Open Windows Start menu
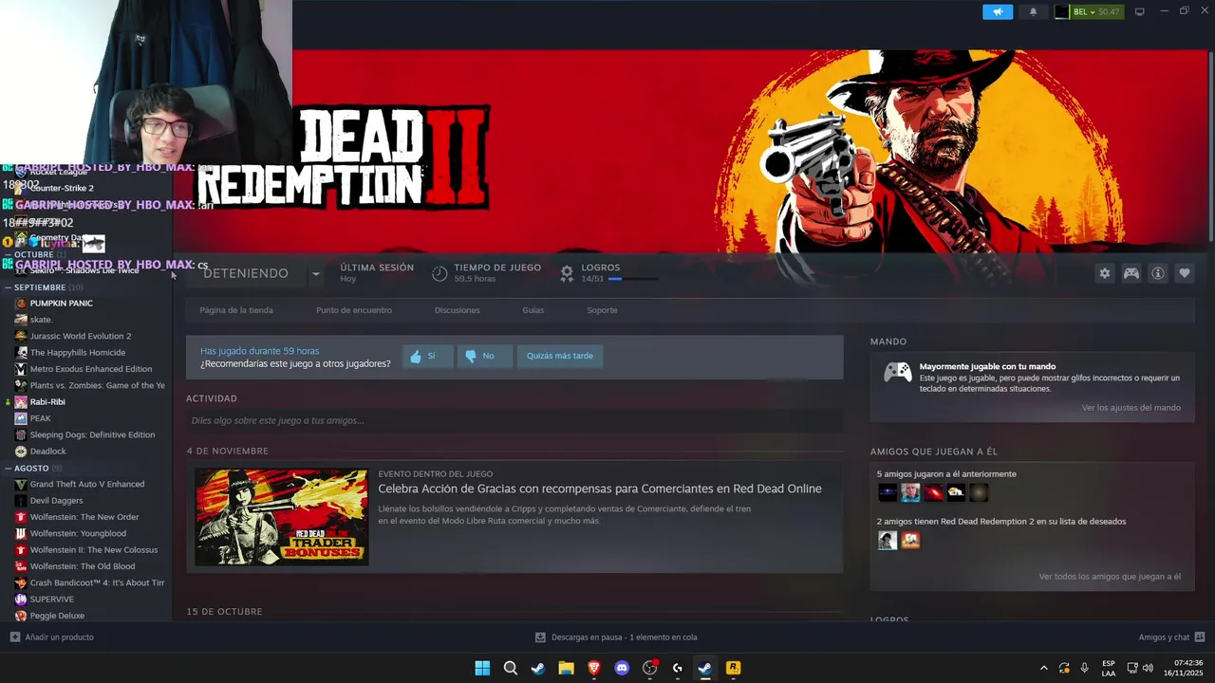 (482, 668)
